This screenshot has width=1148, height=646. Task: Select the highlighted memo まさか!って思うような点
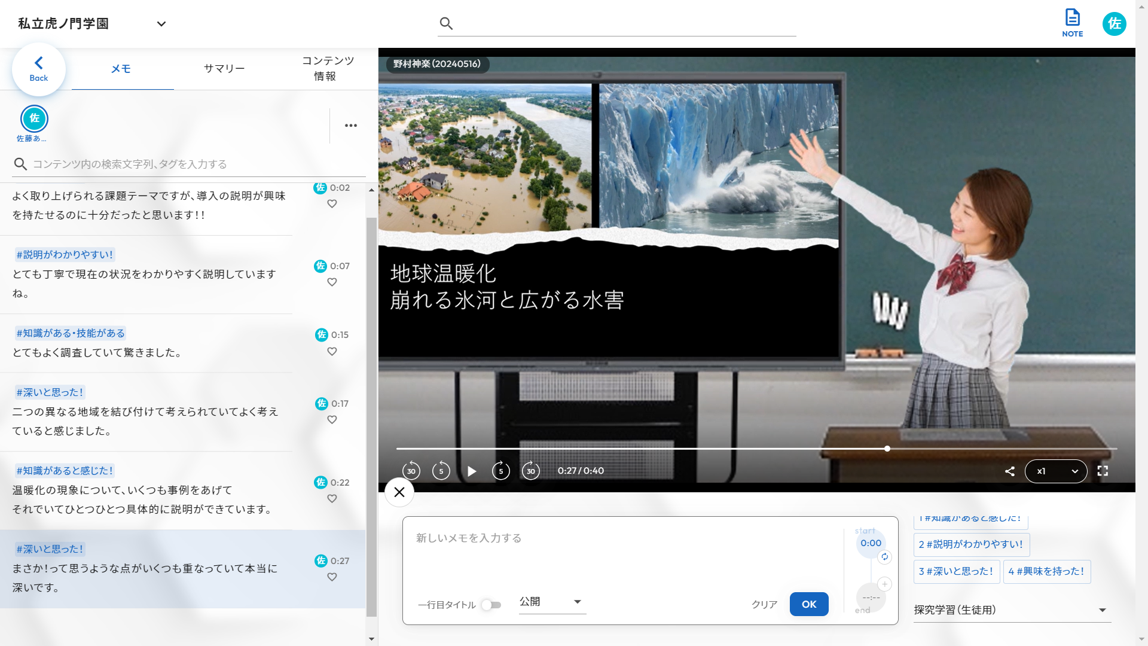pyautogui.click(x=182, y=569)
